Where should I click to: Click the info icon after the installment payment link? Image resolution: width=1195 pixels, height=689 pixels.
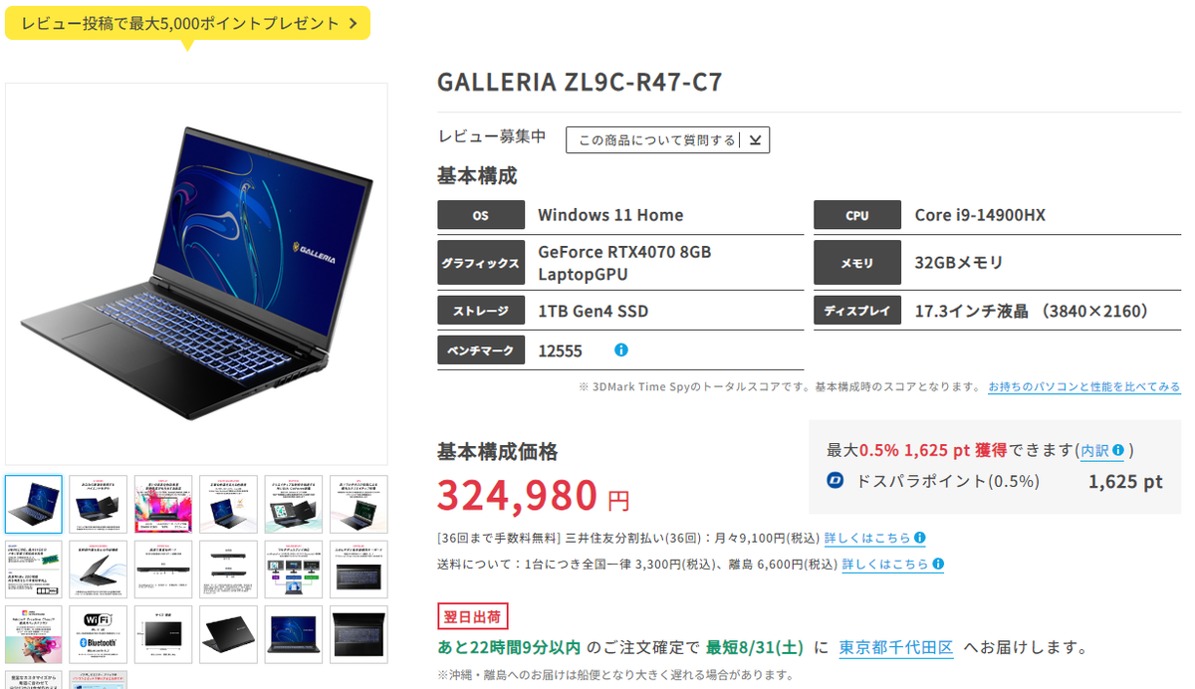[x=919, y=538]
